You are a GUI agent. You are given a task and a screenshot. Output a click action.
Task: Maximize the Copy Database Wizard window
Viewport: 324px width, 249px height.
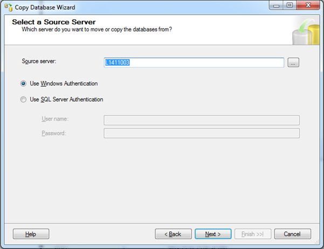tap(289, 7)
